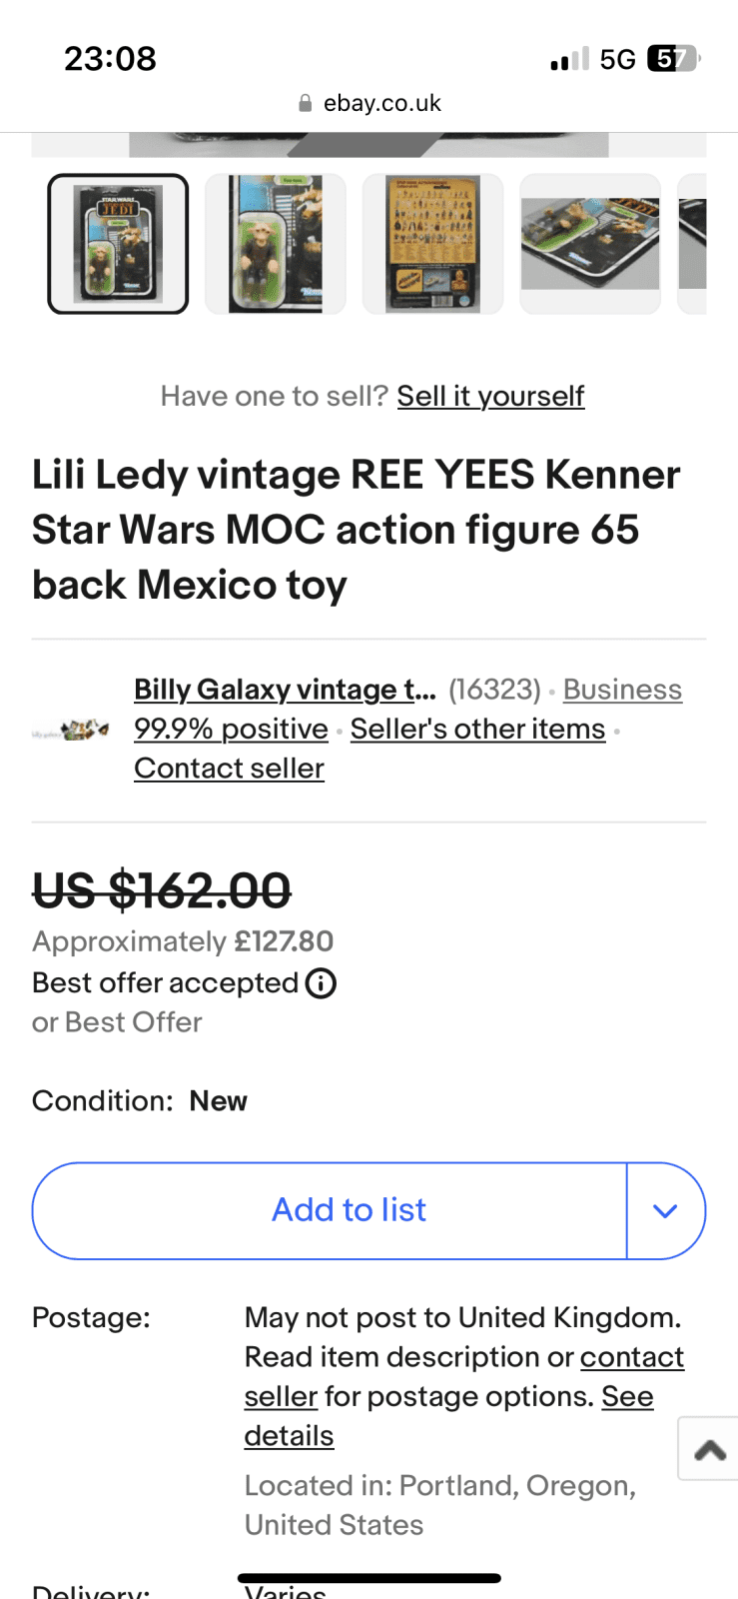Open See details postage link
Image resolution: width=738 pixels, height=1599 pixels.
tap(627, 1397)
